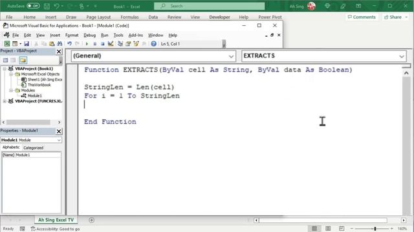Click the pen icon in Excel title bar
The width and height of the screenshot is (414, 232).
click(x=343, y=6)
